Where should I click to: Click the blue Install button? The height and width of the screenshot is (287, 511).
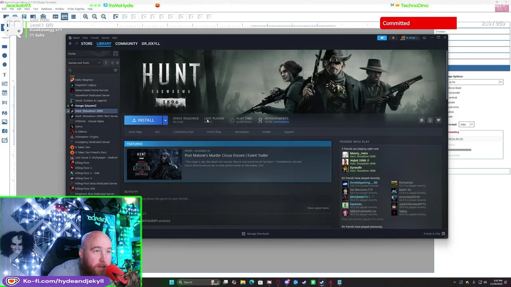pos(143,120)
